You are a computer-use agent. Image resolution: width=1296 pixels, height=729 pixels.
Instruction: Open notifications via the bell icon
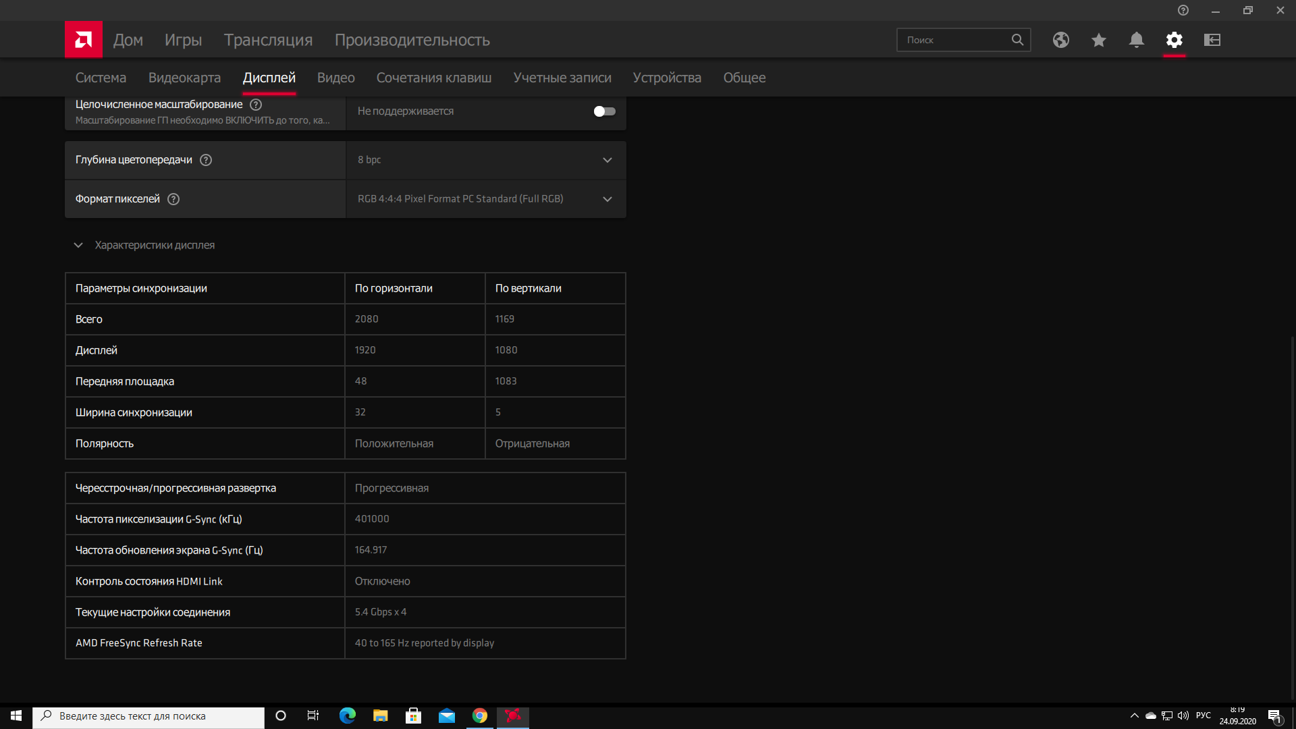click(x=1136, y=40)
